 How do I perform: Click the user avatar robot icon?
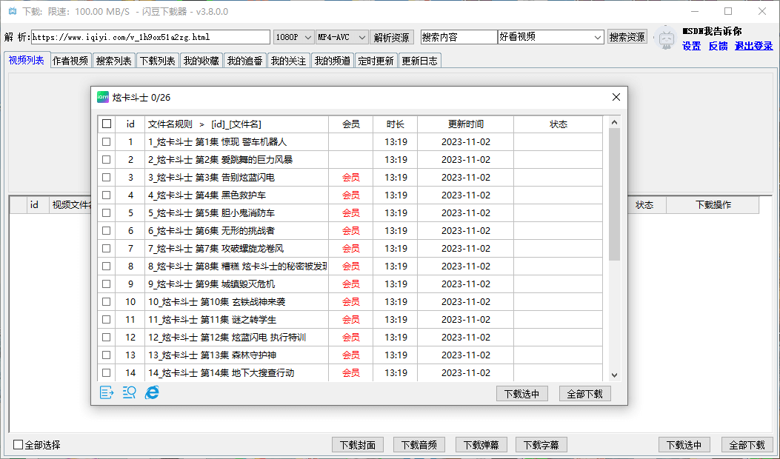[666, 39]
